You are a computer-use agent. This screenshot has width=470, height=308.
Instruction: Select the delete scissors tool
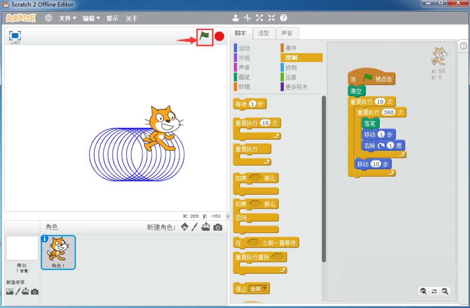(x=247, y=18)
